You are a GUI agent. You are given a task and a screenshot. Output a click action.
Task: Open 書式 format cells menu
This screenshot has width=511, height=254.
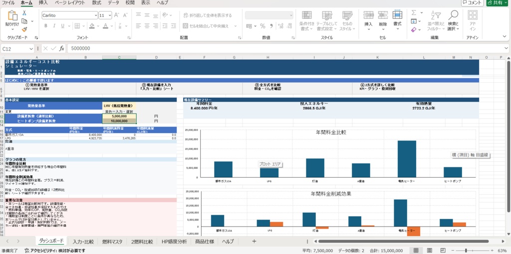397,21
